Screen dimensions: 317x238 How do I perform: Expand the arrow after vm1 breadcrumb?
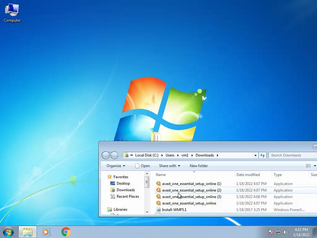(192, 156)
